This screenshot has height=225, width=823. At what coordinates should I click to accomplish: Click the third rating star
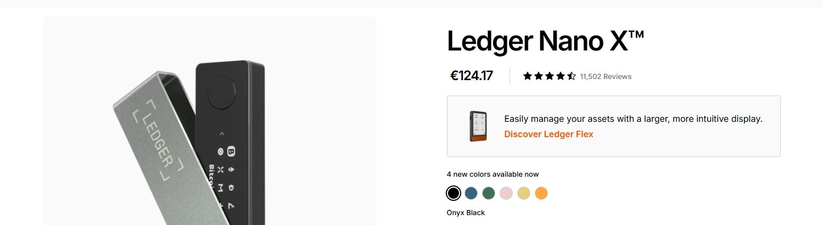pos(550,76)
